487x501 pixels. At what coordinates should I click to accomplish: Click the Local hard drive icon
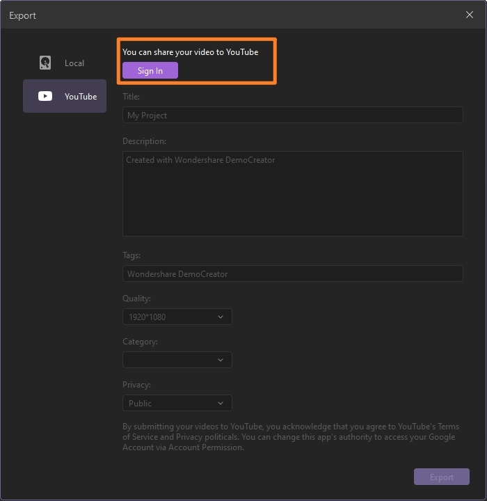point(45,63)
